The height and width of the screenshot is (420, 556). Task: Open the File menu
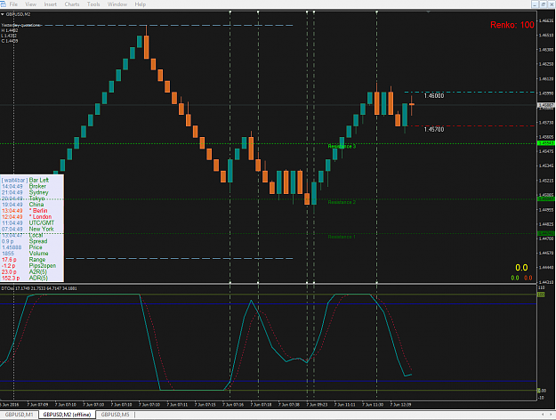tap(13, 4)
